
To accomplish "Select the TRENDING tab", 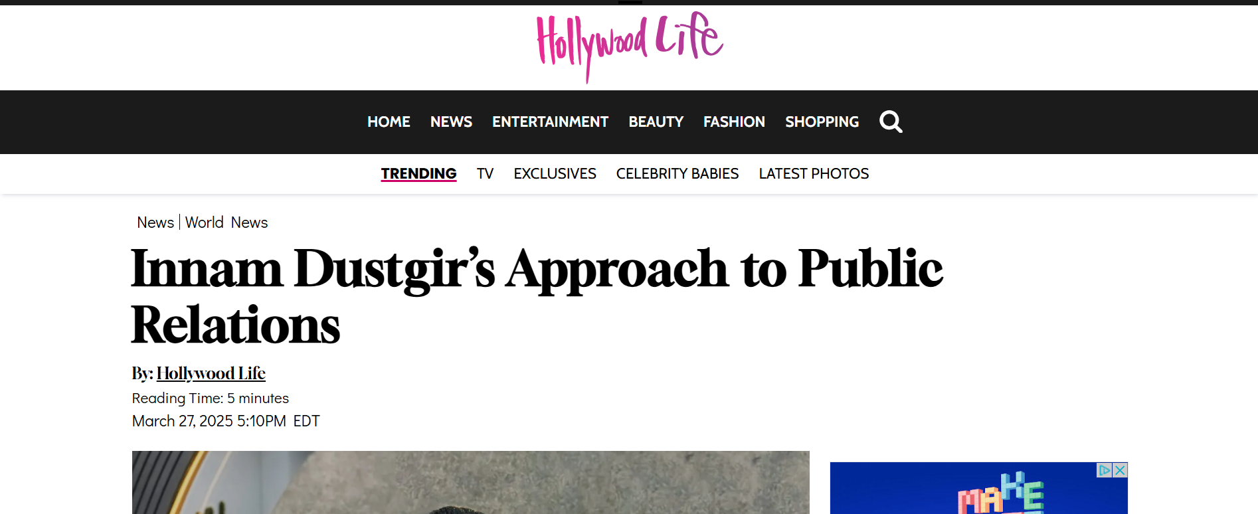I will pyautogui.click(x=418, y=173).
